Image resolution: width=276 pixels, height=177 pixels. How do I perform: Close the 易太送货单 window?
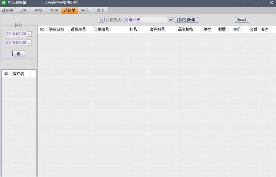point(271,3)
